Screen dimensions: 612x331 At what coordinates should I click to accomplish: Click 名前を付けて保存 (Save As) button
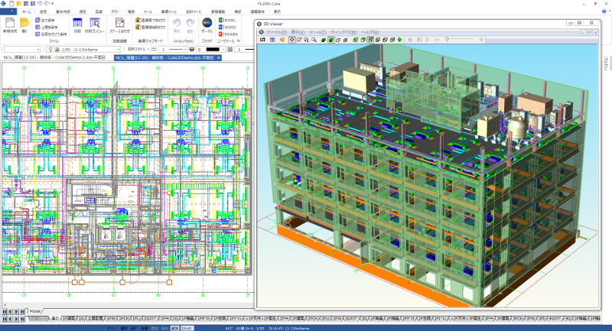pos(50,34)
